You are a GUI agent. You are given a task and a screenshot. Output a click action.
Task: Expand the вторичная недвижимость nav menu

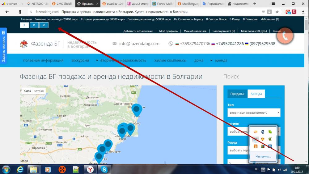121,61
